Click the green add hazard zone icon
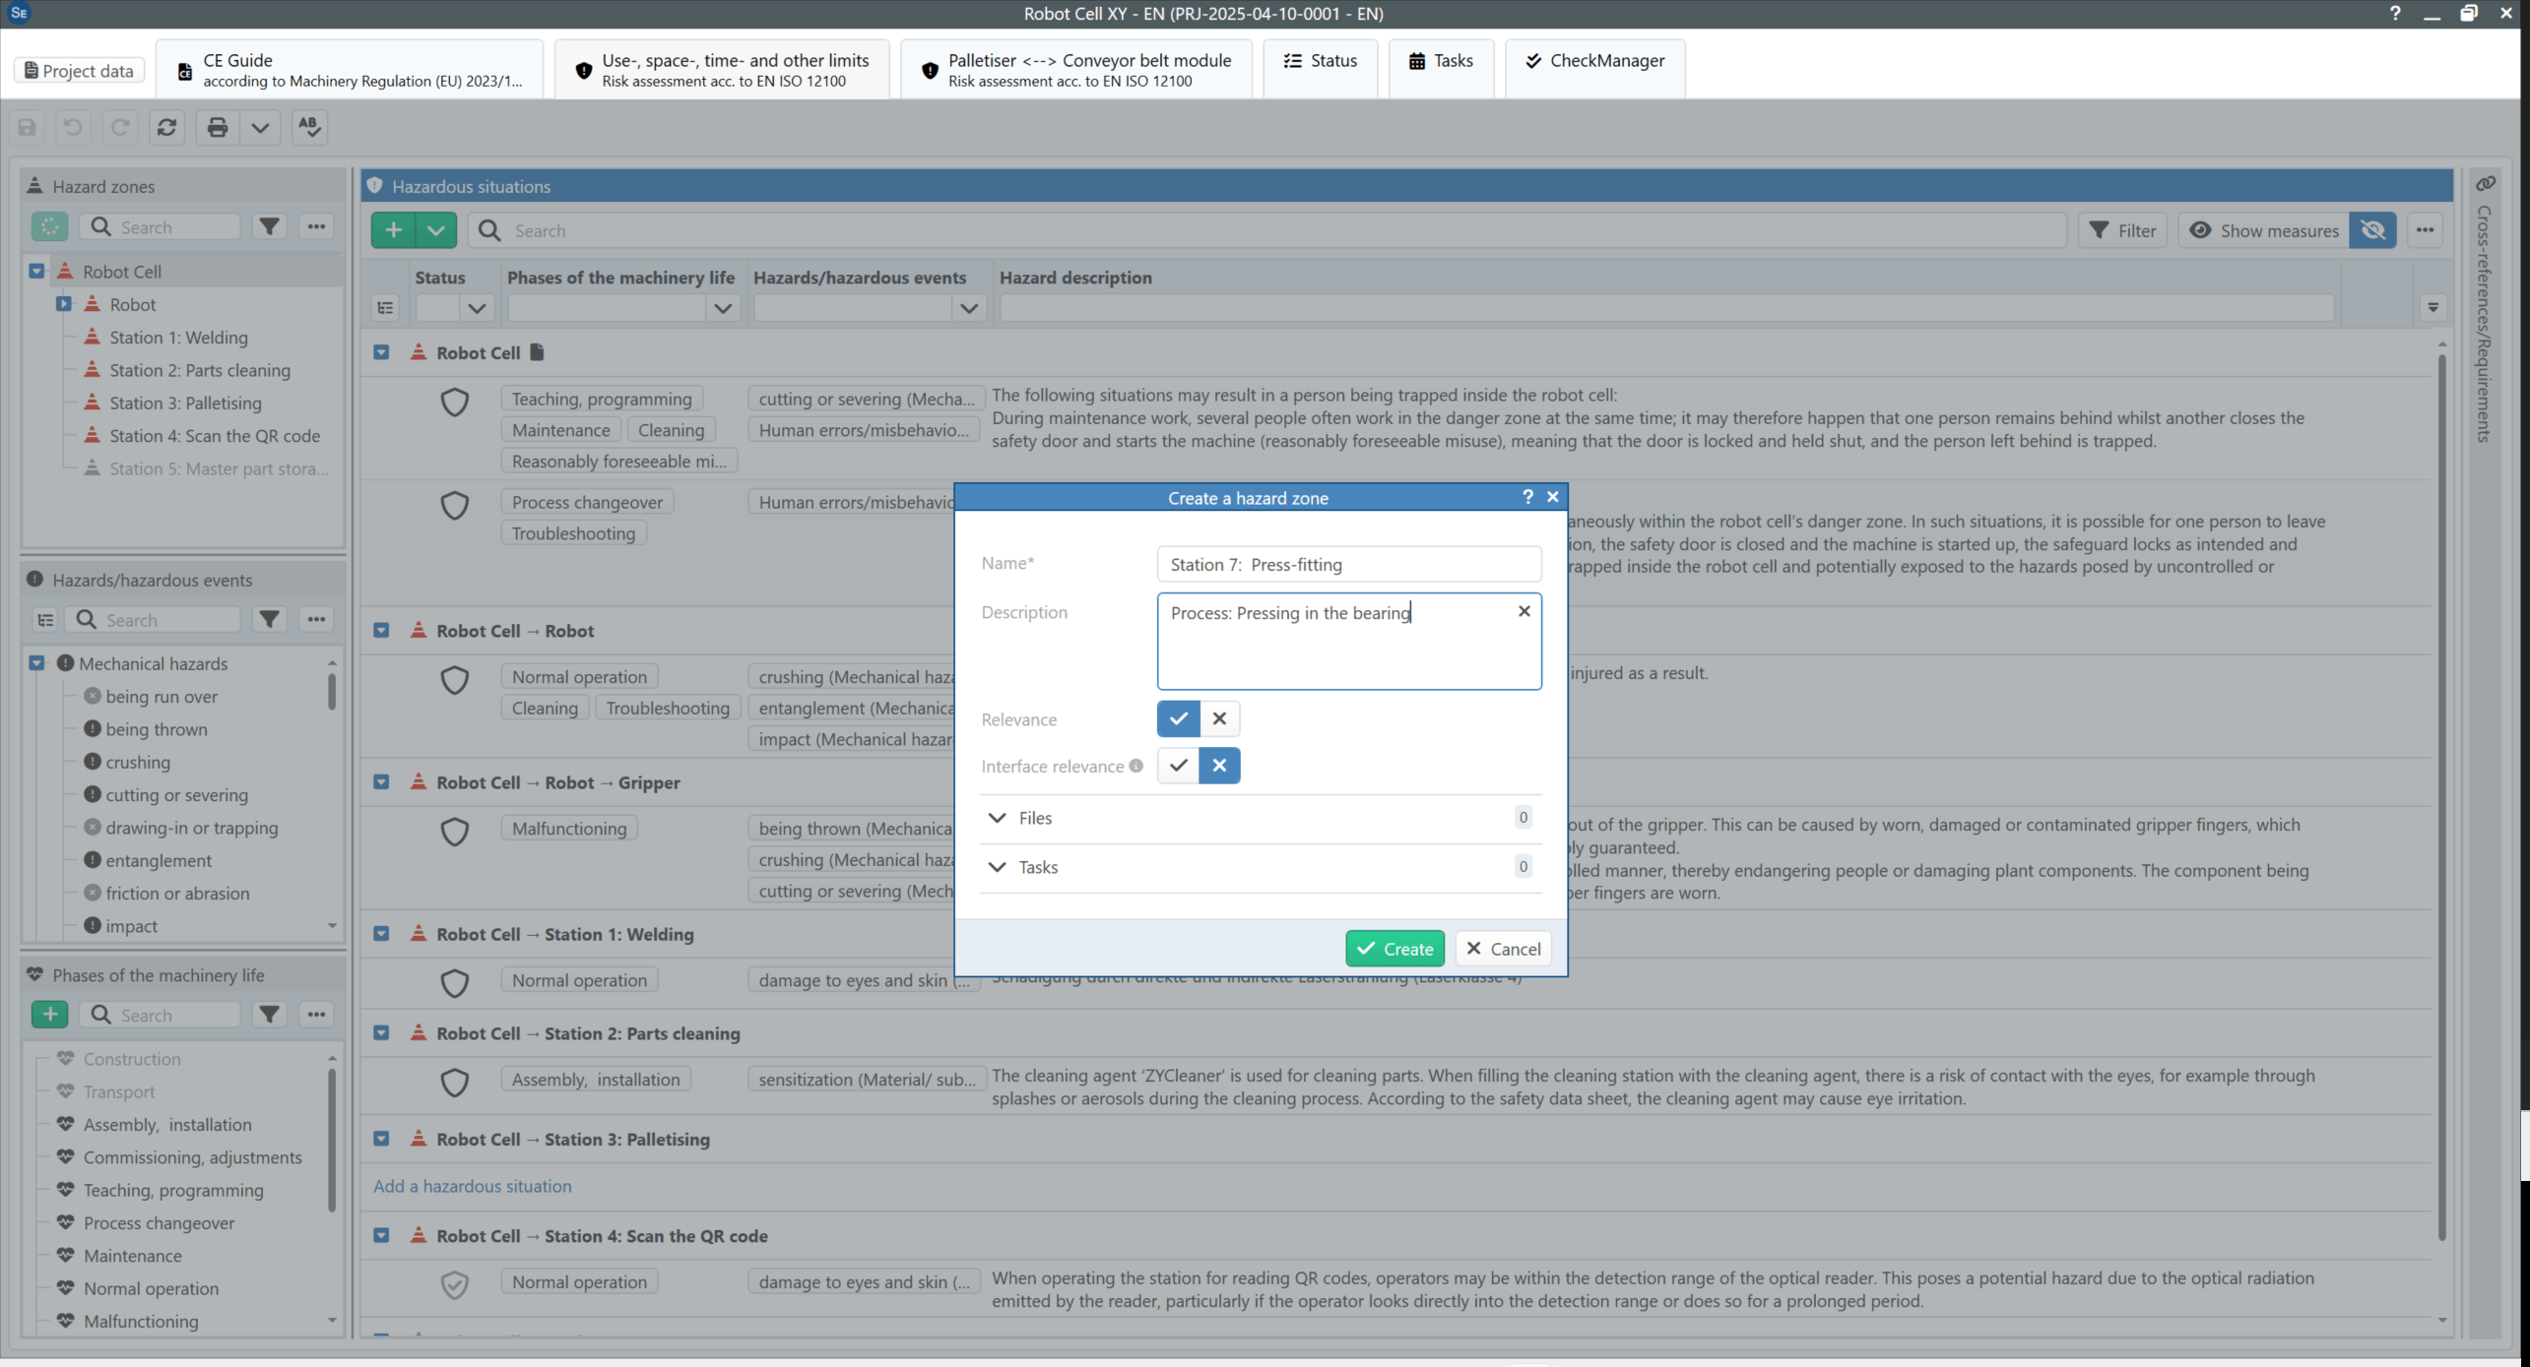Image resolution: width=2530 pixels, height=1367 pixels. [49, 226]
